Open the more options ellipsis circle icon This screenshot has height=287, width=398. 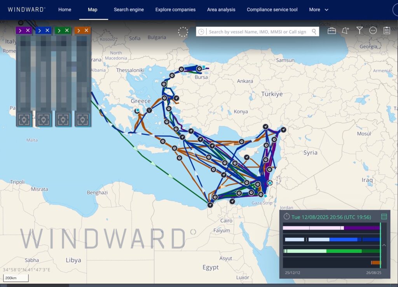coord(373,31)
